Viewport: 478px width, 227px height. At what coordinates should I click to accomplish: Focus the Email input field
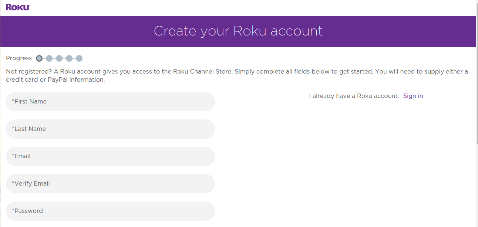pos(110,156)
